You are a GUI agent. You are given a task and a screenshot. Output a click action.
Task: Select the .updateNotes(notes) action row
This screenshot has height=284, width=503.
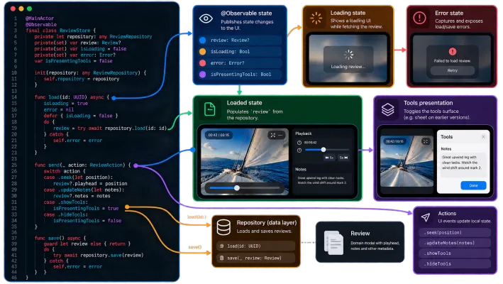click(x=455, y=243)
